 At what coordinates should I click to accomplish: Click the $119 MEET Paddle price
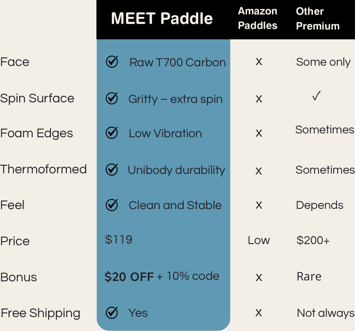tap(118, 240)
